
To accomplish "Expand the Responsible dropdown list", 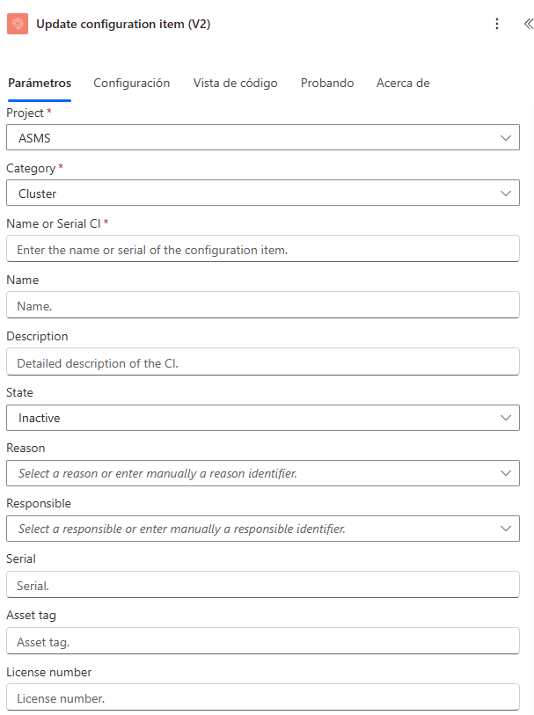I will point(505,529).
